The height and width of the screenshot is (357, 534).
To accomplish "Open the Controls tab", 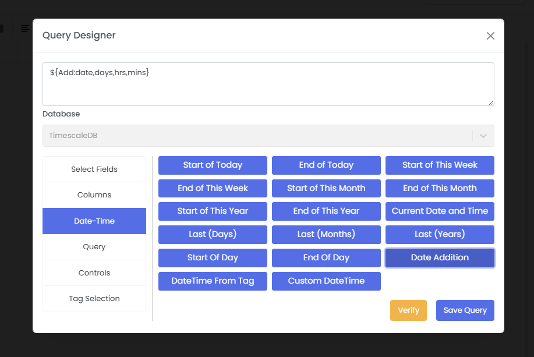I will coord(94,273).
